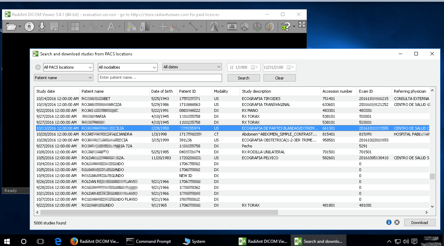Open the Patient name search field dropdown
The height and width of the screenshot is (246, 444).
tap(63, 78)
